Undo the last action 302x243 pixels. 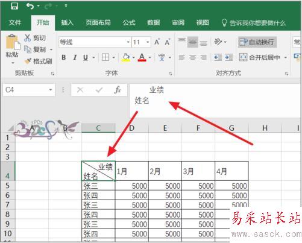coord(30,6)
